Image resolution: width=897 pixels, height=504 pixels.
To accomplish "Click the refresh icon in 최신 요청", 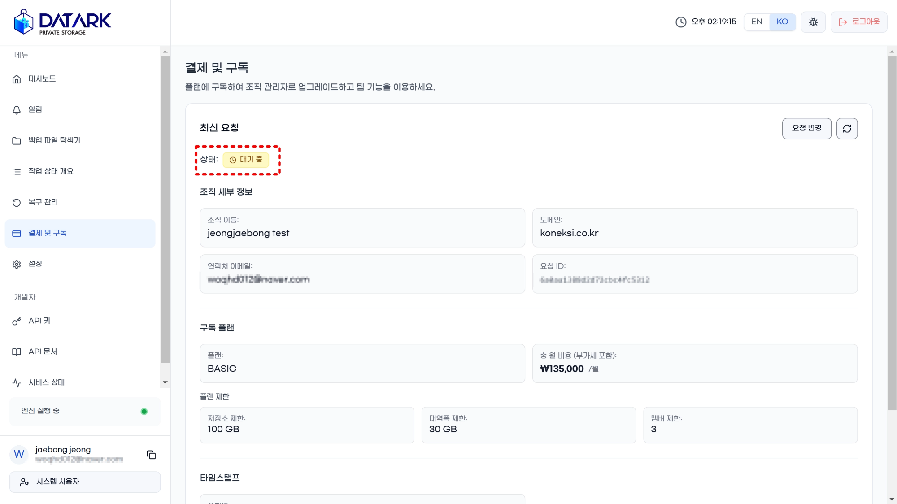I will click(x=847, y=129).
